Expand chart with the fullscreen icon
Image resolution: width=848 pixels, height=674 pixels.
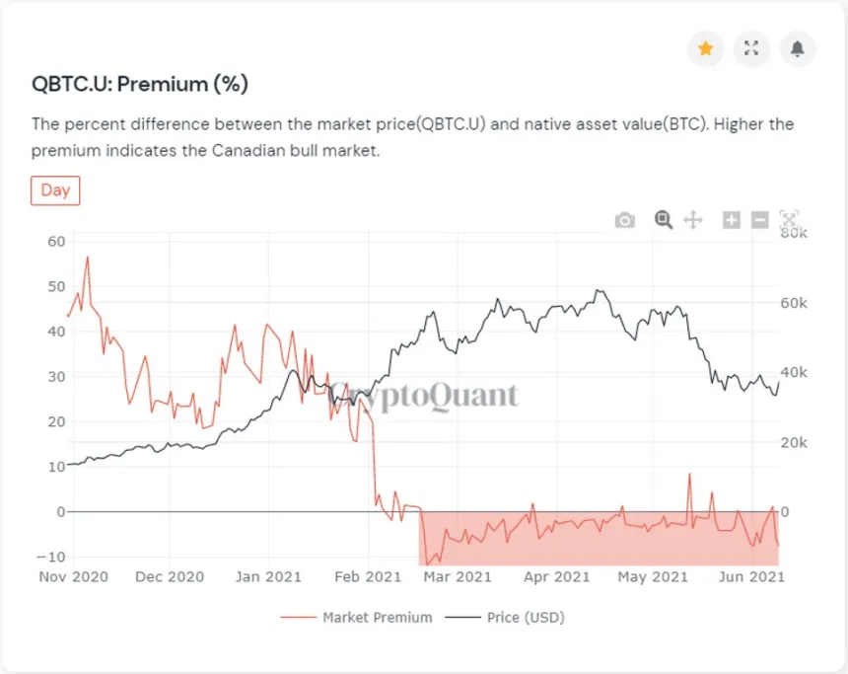tap(751, 48)
